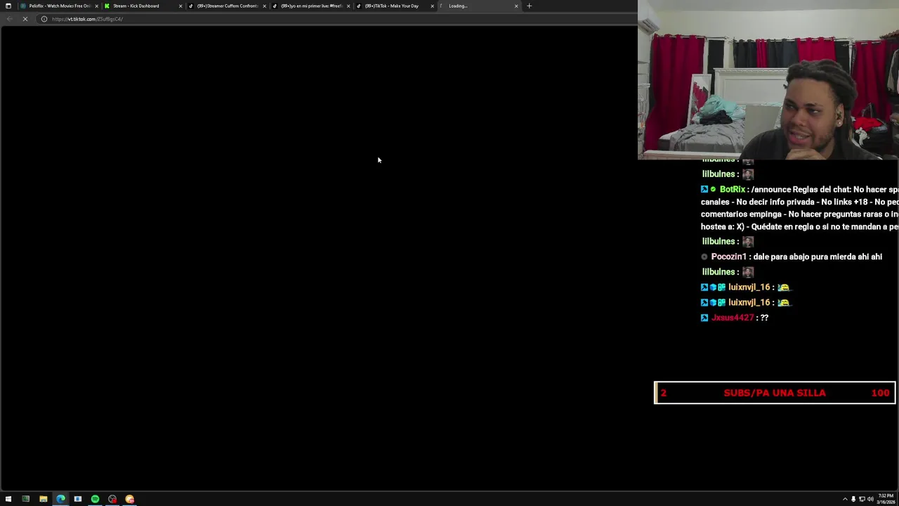Open network status tray icon
Image resolution: width=899 pixels, height=506 pixels.
[x=862, y=499]
